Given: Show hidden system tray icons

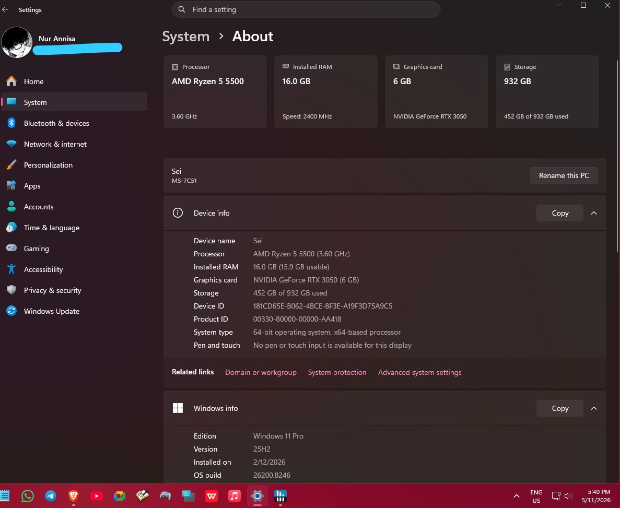Looking at the screenshot, I should click(517, 496).
